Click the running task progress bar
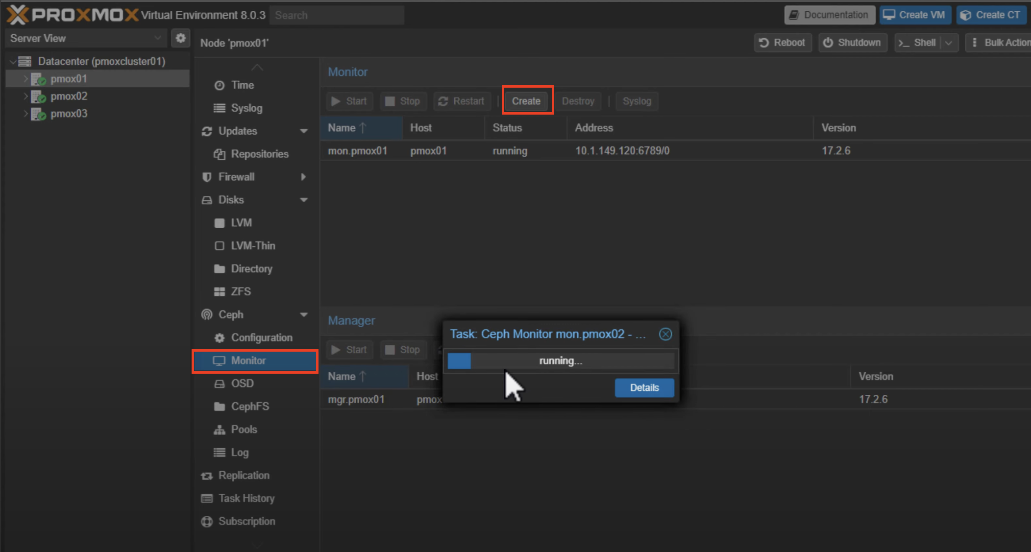 [x=560, y=360]
